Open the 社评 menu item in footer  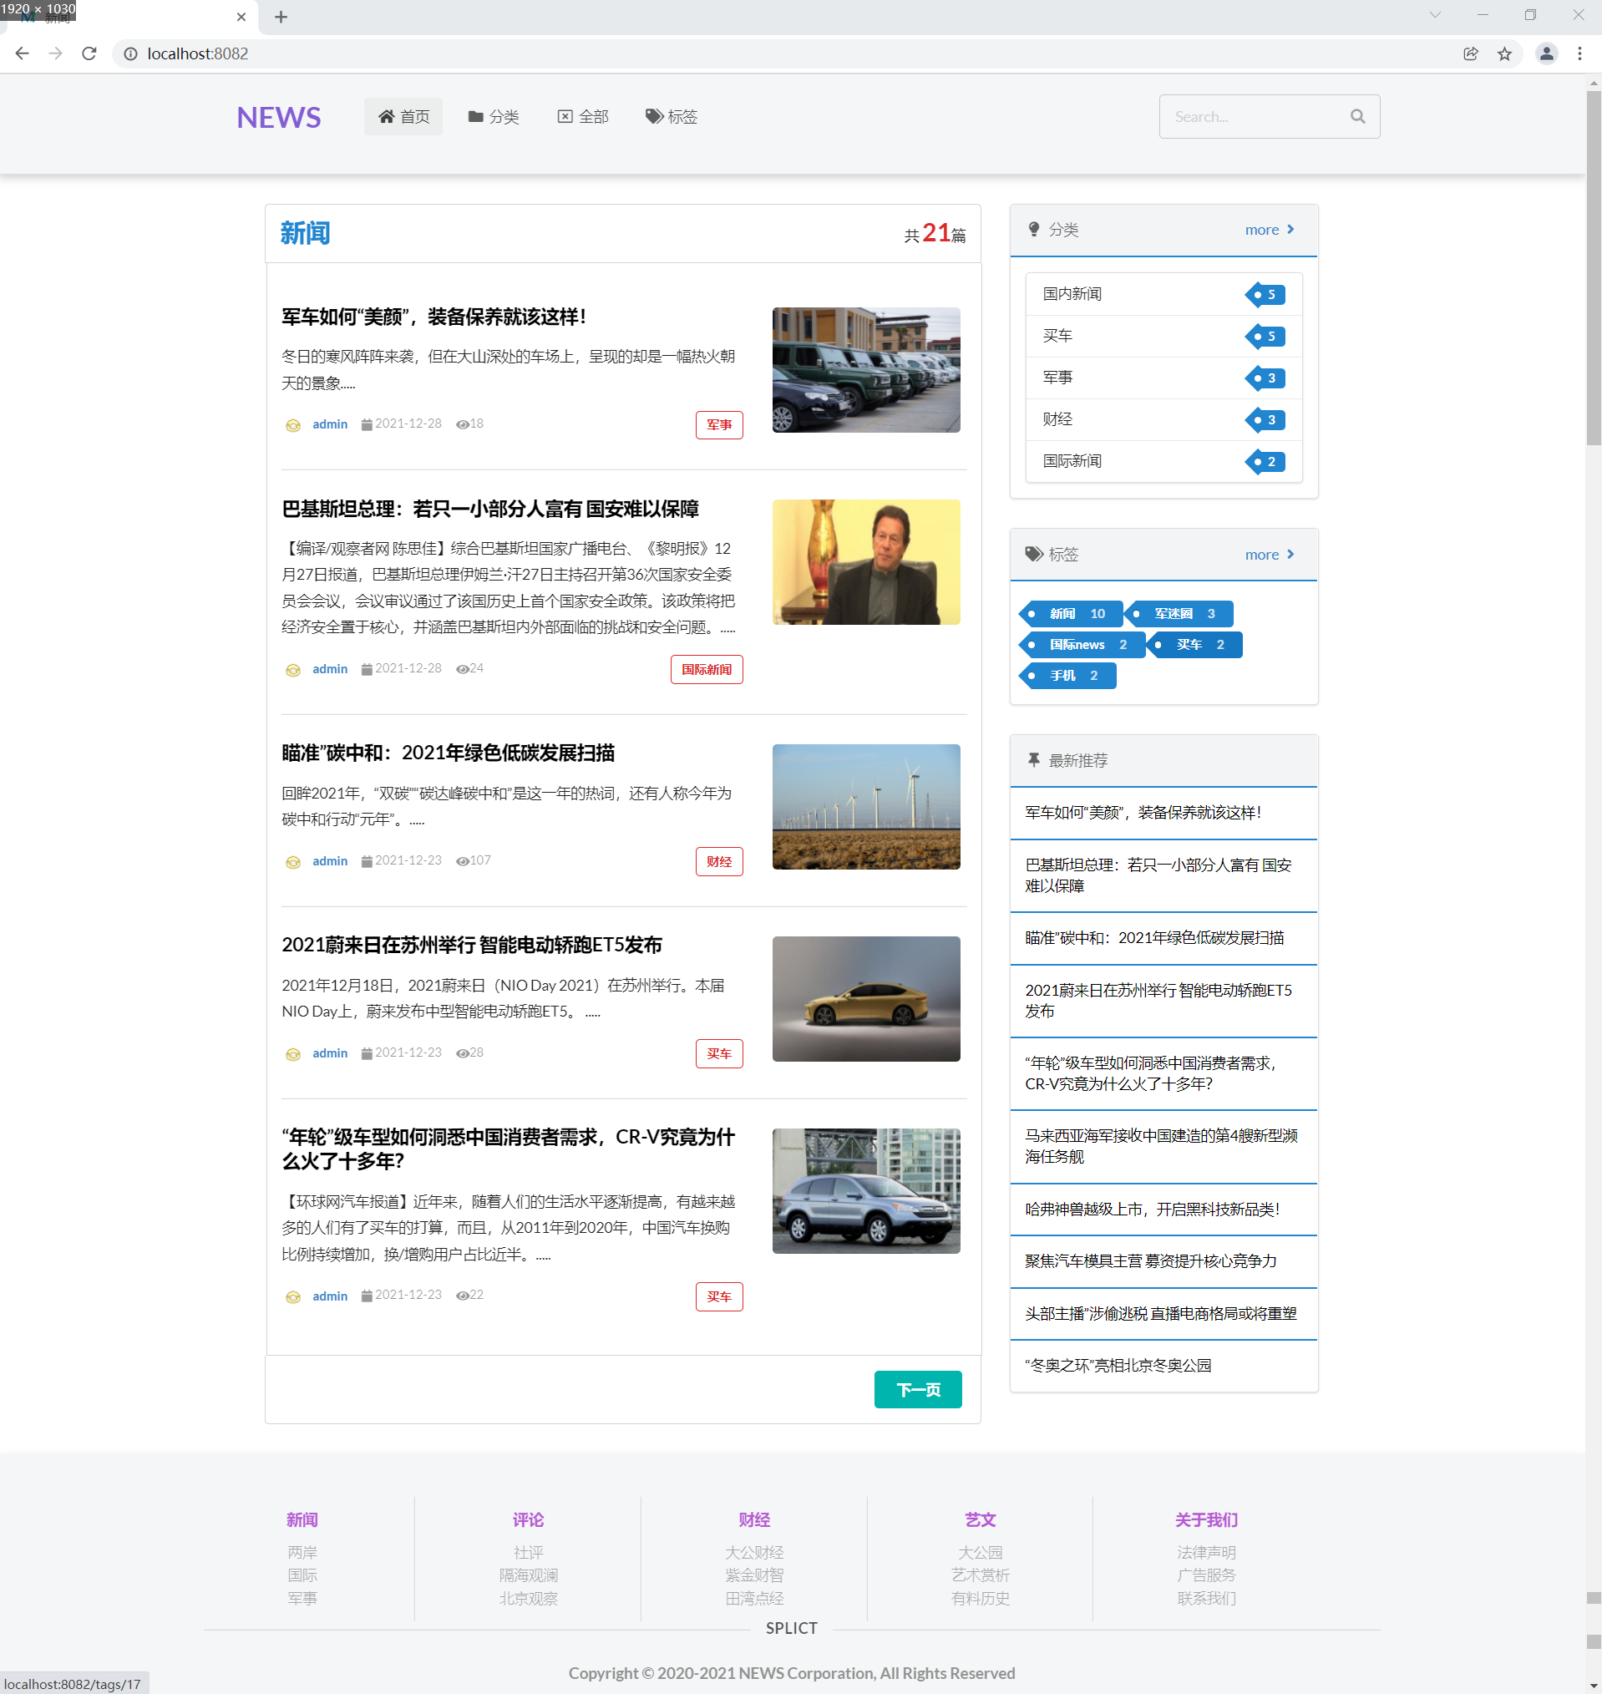click(528, 1552)
